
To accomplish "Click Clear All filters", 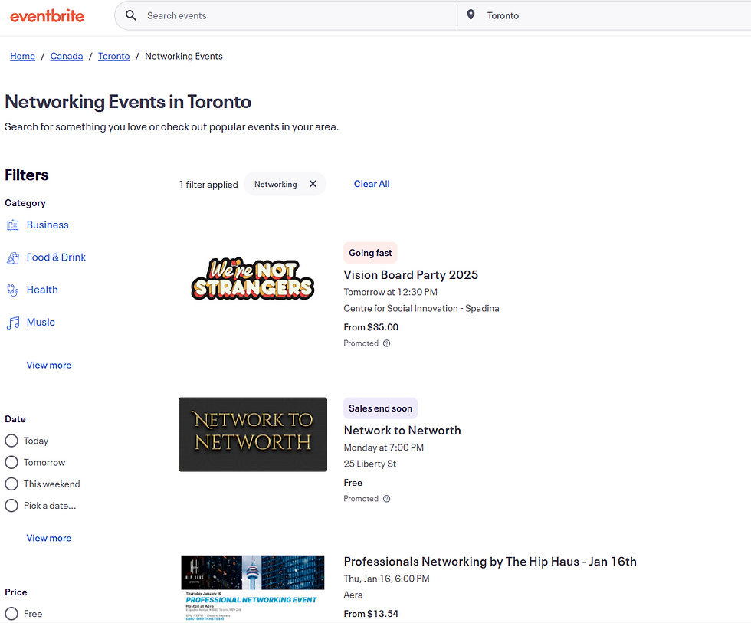I will coord(372,184).
